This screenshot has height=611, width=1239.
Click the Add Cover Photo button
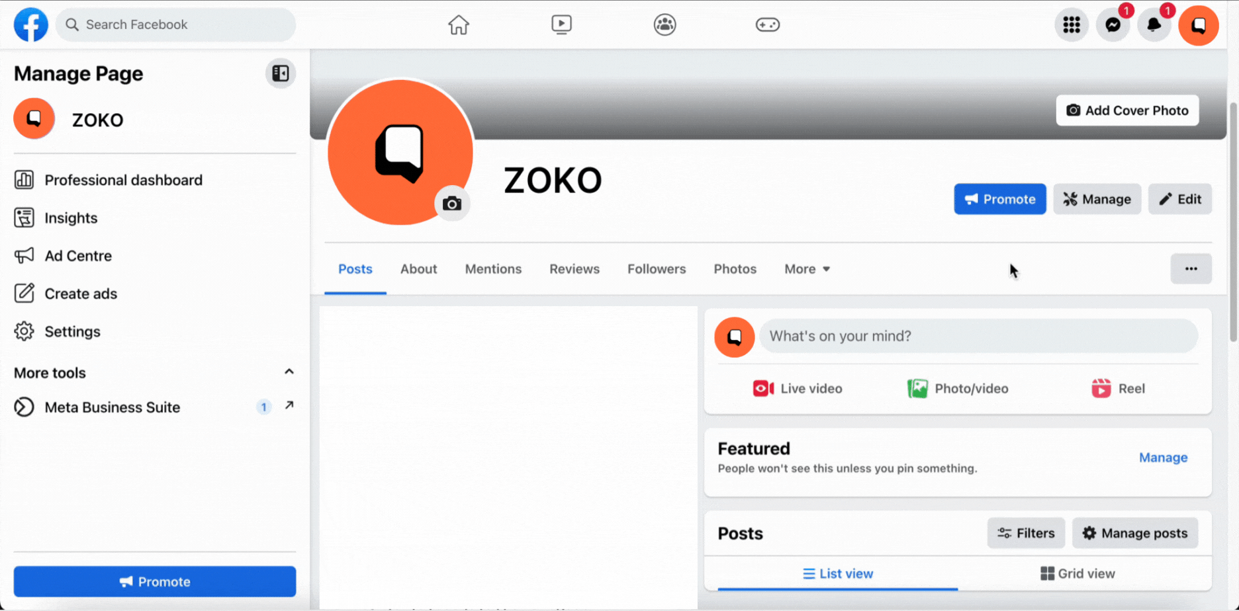click(x=1127, y=110)
